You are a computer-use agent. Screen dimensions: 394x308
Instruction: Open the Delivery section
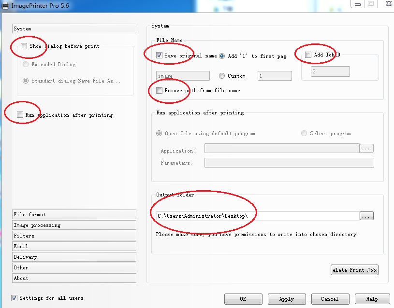pyautogui.click(x=74, y=257)
